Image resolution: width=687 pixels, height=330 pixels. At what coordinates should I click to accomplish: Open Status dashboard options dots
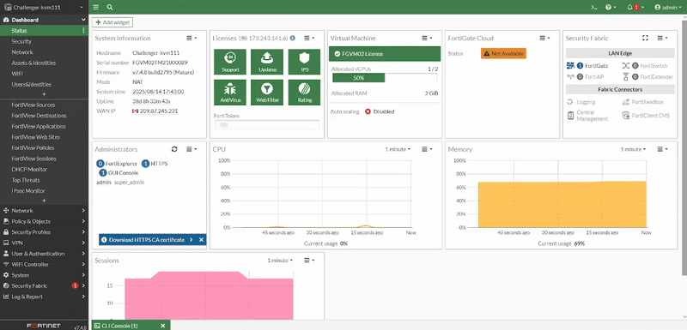83,31
